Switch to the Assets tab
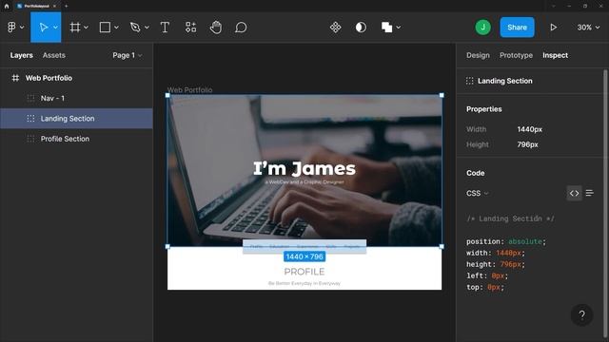609x342 pixels. (x=54, y=55)
